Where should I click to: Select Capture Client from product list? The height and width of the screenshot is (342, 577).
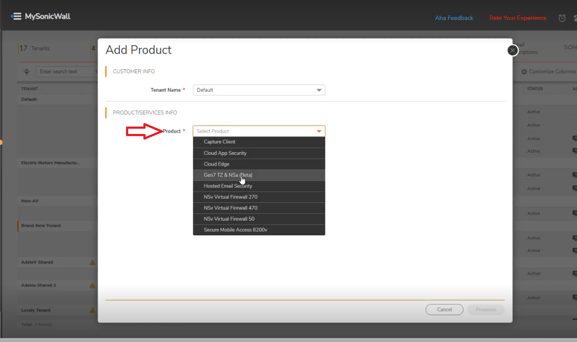[x=220, y=142]
